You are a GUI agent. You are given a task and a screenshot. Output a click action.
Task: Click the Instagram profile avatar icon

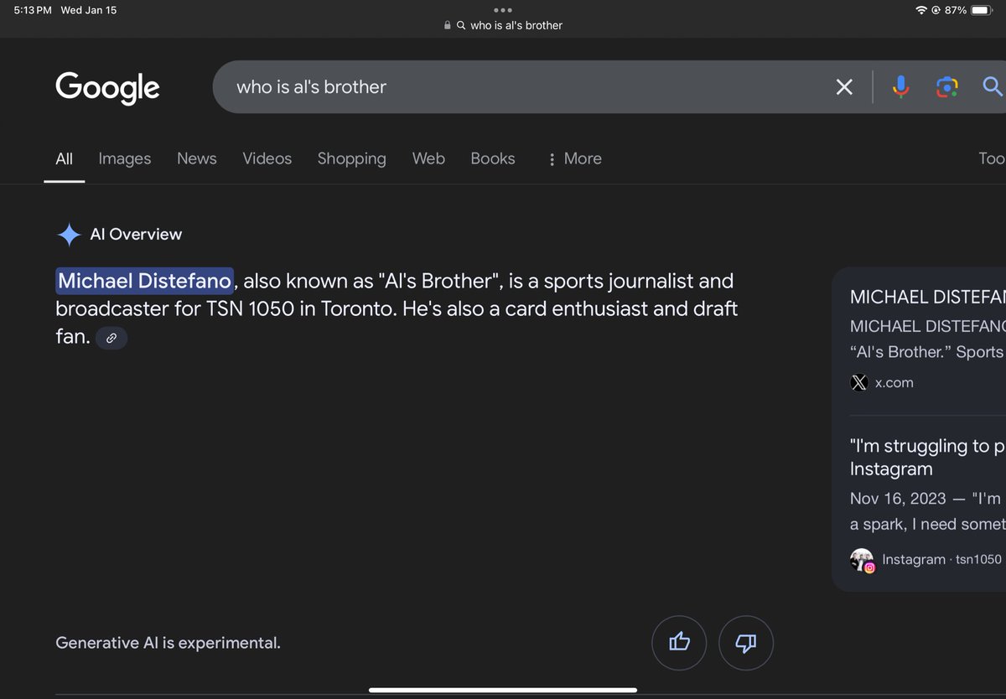click(x=862, y=560)
